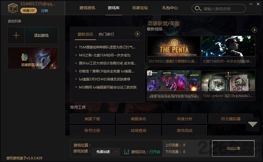This screenshot has height=162, width=263.
Task: Click the 注销 logout link
Action: click(x=44, y=10)
